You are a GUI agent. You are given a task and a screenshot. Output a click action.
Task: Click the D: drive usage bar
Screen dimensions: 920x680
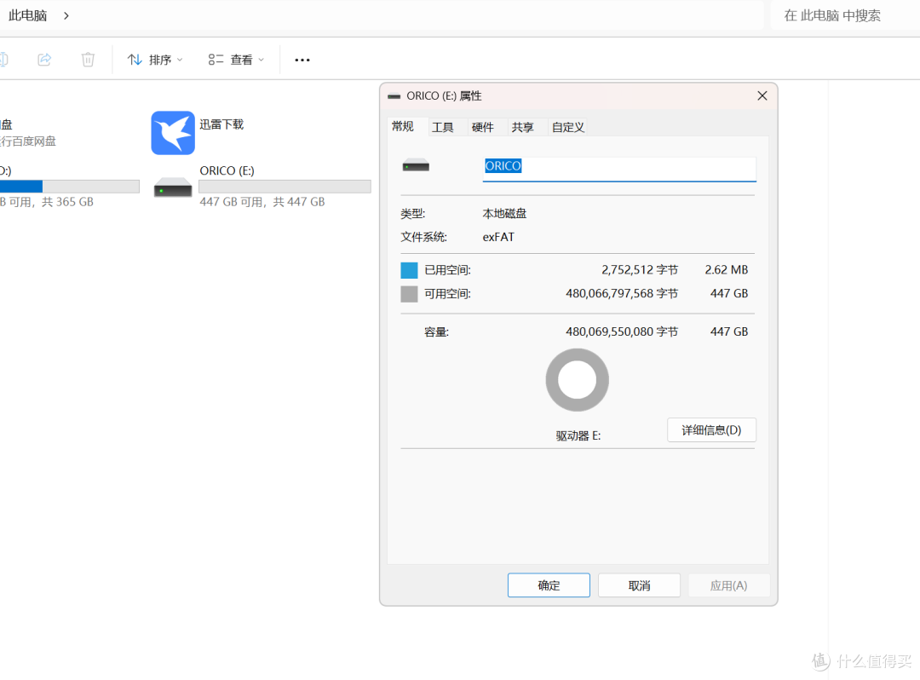click(x=69, y=187)
